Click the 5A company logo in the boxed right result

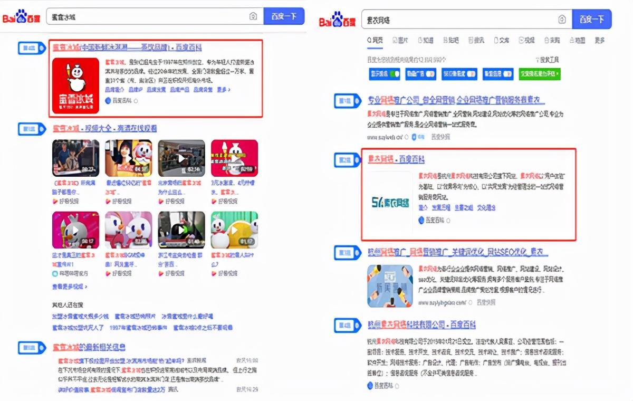(390, 203)
